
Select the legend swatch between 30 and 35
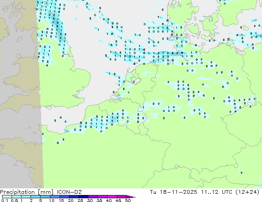coord(93,197)
